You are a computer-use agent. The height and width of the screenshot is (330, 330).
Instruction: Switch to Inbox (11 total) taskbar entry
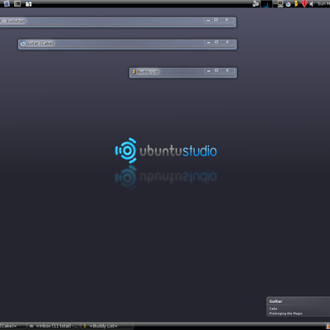point(54,326)
